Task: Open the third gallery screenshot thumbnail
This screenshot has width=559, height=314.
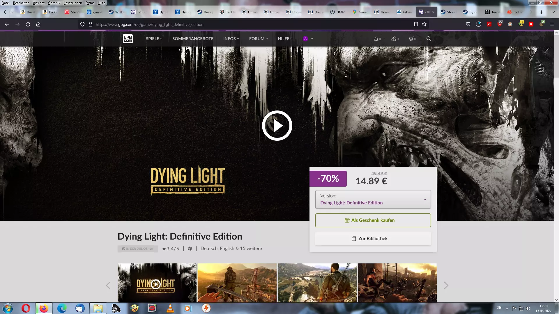Action: coord(317,283)
